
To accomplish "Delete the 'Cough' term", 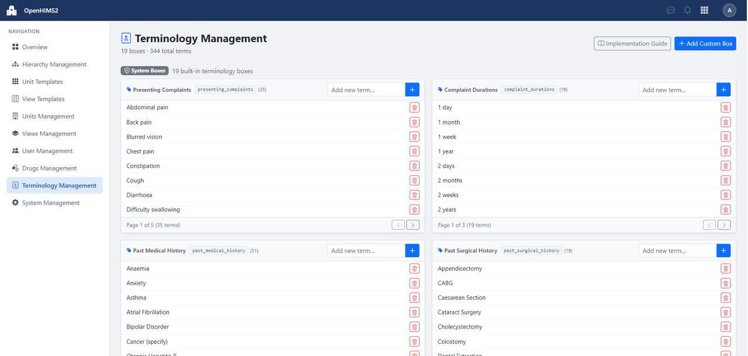I will pos(414,181).
